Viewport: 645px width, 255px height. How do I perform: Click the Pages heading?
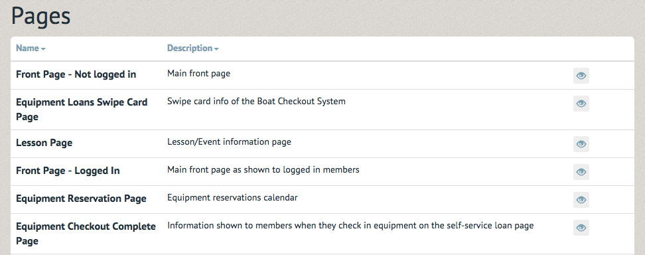click(41, 17)
